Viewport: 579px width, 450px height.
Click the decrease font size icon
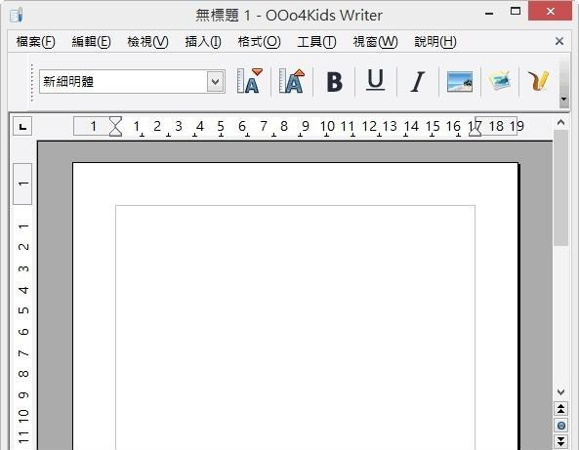point(250,81)
